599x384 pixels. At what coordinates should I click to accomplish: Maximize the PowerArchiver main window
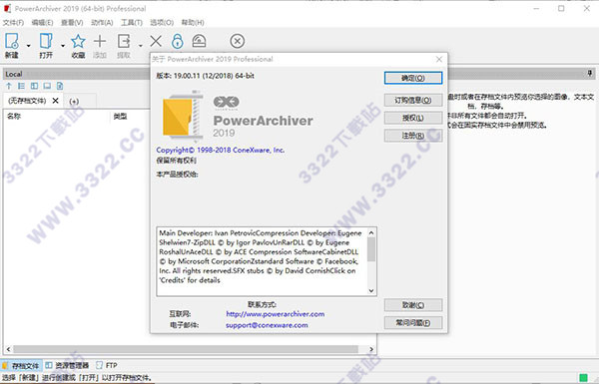tap(561, 8)
